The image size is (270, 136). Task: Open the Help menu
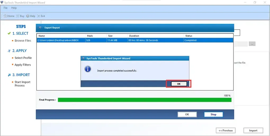coord(14,8)
